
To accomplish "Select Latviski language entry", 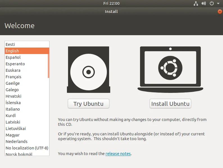I will 27,122.
